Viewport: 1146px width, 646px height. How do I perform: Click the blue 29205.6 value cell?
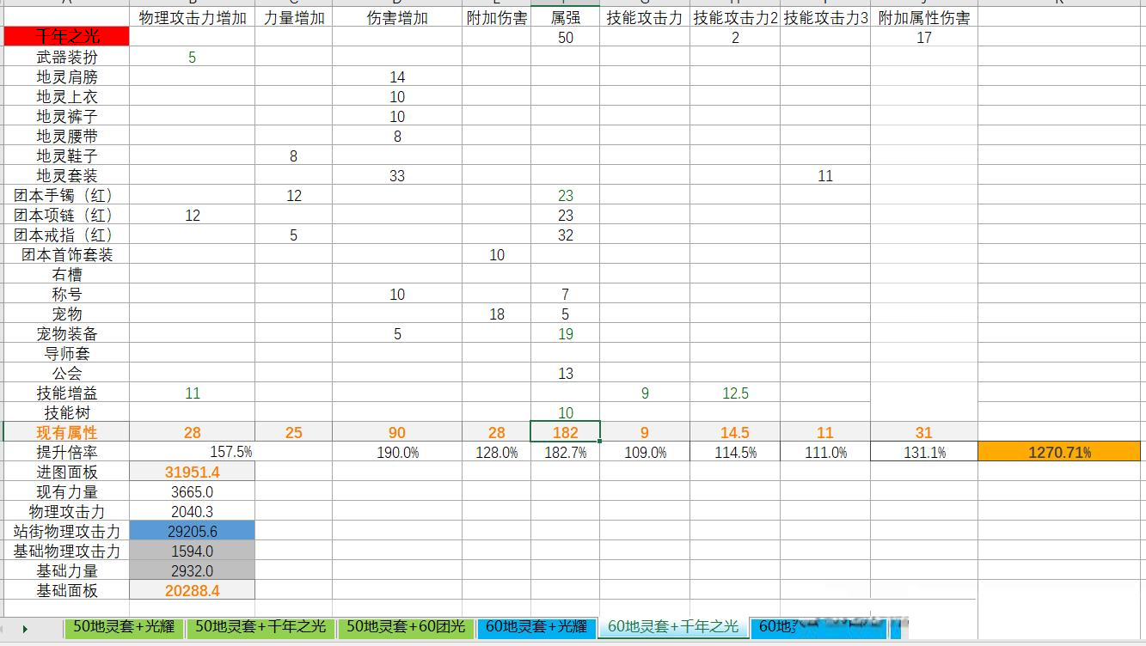(192, 531)
